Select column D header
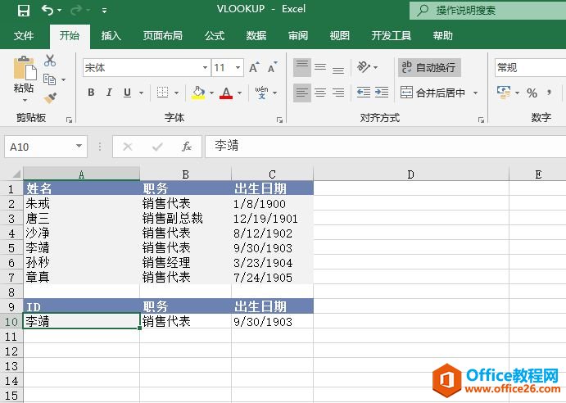The width and height of the screenshot is (566, 403). tap(411, 174)
